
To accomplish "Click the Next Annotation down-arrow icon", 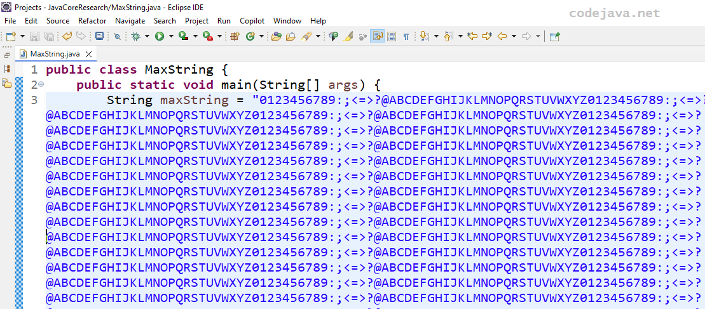I will (423, 36).
